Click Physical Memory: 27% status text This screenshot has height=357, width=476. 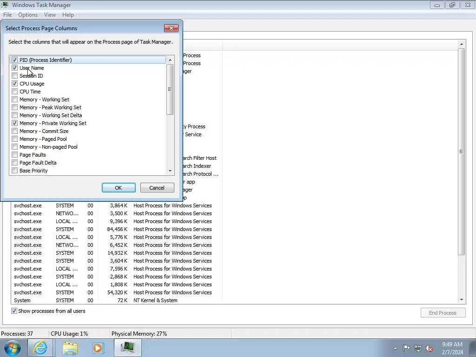(139, 334)
